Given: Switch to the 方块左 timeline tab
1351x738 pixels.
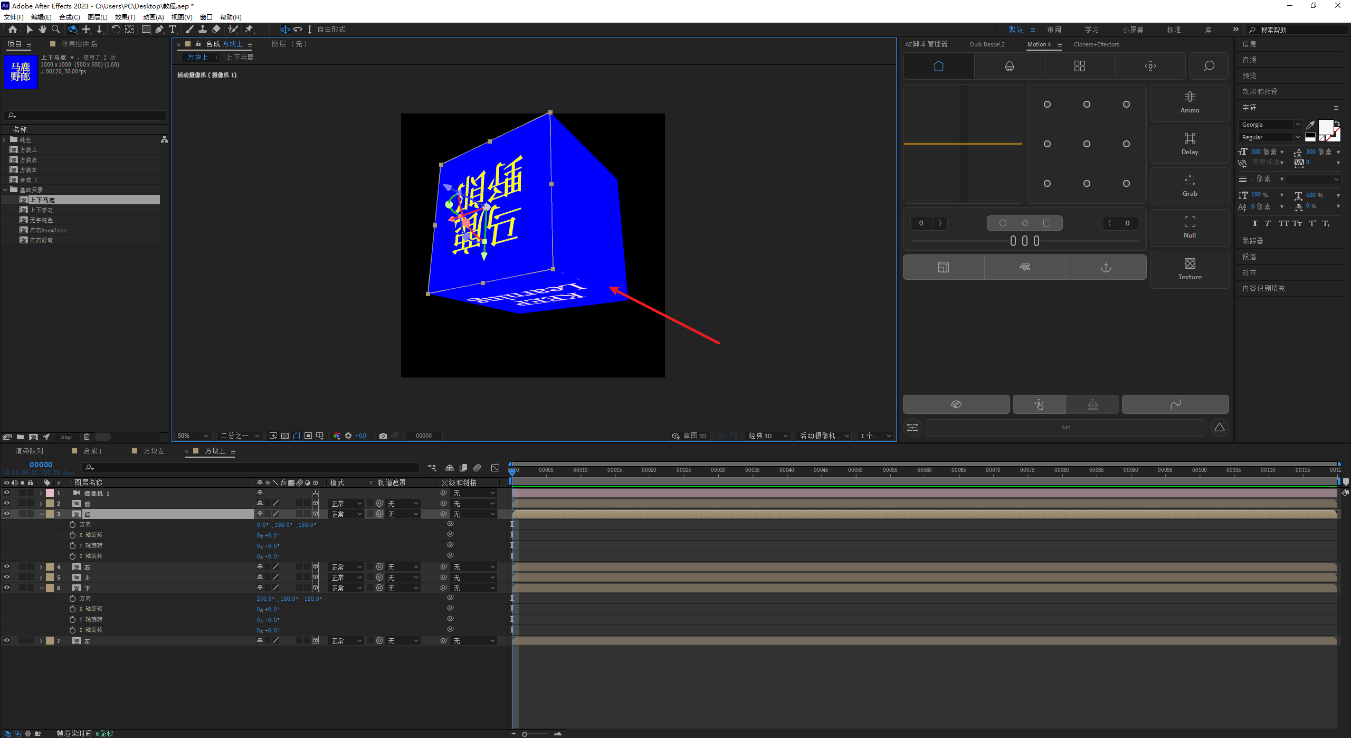Looking at the screenshot, I should coord(154,451).
